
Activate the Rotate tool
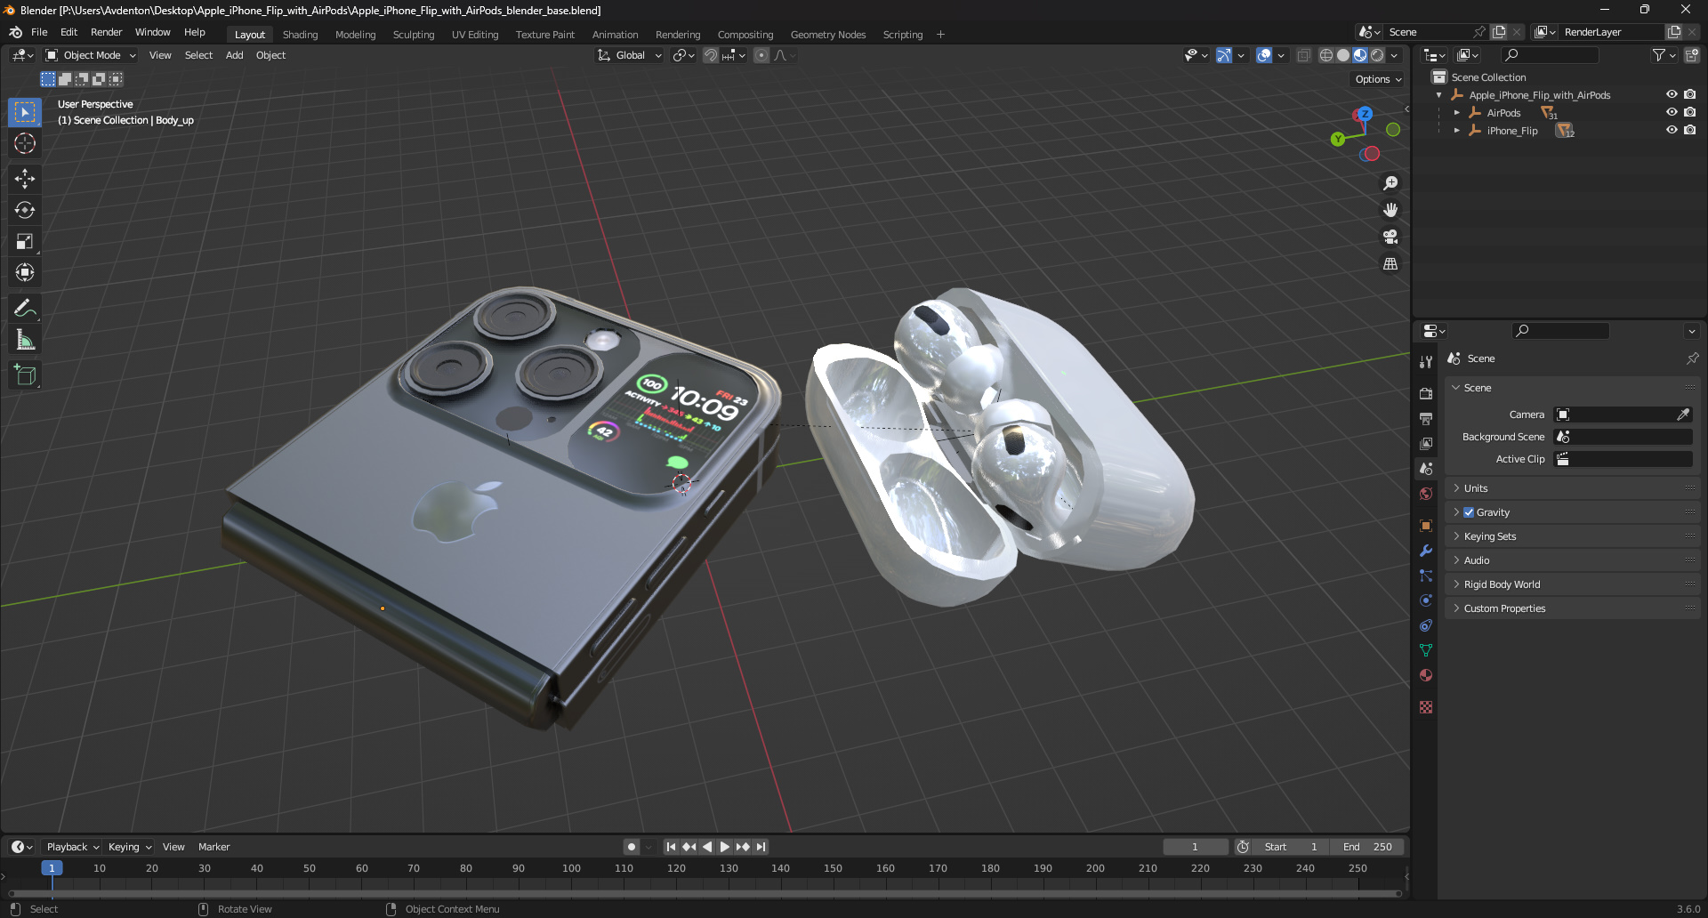click(x=25, y=210)
